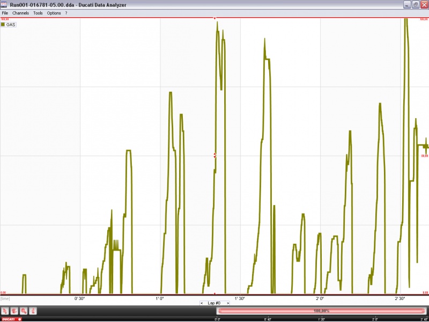The width and height of the screenshot is (429, 322).
Task: Open the Tools menu
Action: [38, 13]
